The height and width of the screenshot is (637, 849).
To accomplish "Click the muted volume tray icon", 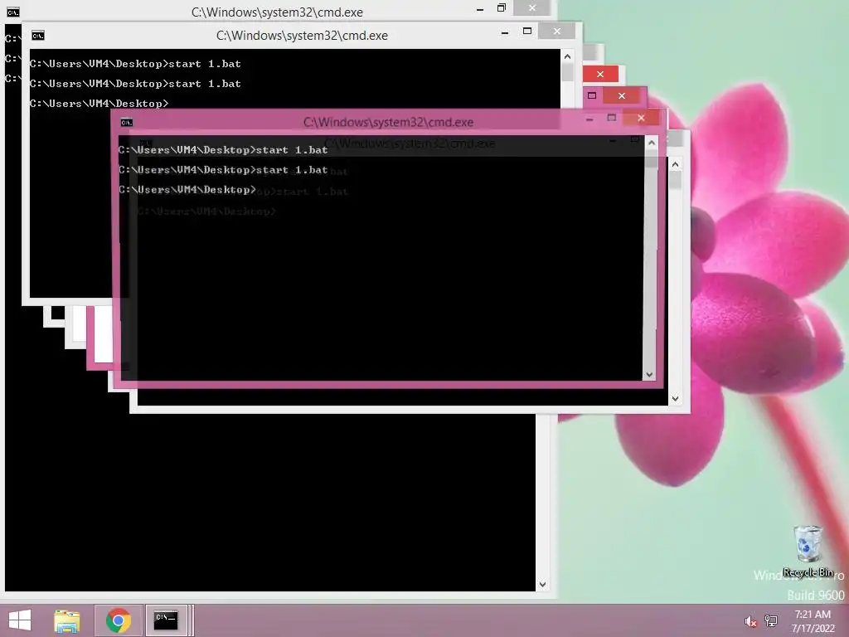I will click(x=750, y=621).
